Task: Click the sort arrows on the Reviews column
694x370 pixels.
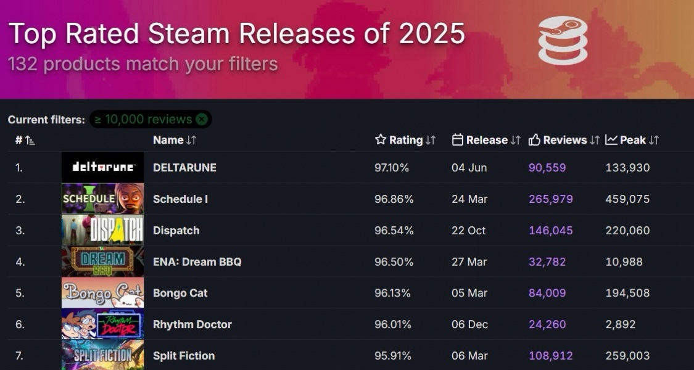Action: pyautogui.click(x=595, y=140)
